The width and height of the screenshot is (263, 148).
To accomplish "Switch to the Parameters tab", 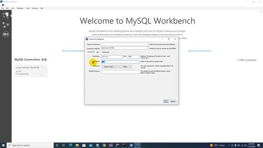I will 91,52.
